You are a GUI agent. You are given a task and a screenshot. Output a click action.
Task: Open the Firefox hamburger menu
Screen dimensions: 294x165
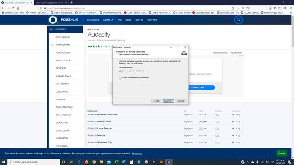click(291, 8)
